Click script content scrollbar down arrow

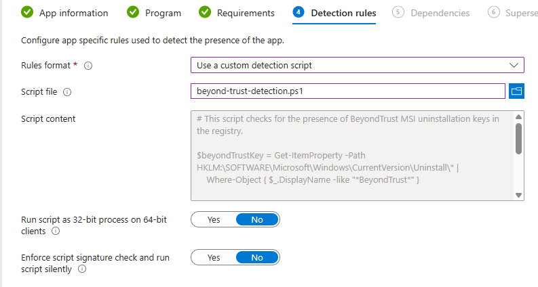coord(519,195)
